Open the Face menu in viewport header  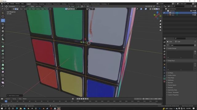(x=46, y=9)
